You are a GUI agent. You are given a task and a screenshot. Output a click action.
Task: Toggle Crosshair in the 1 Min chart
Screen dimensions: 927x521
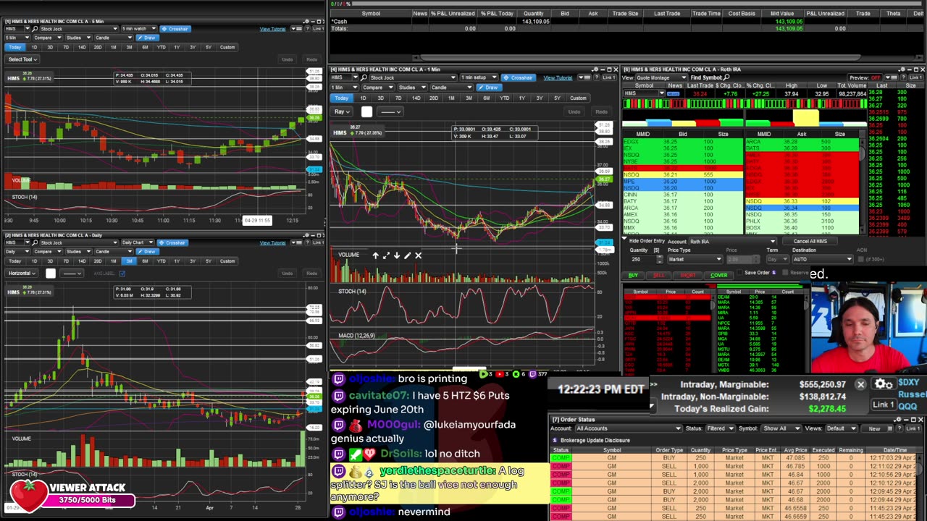pos(519,77)
